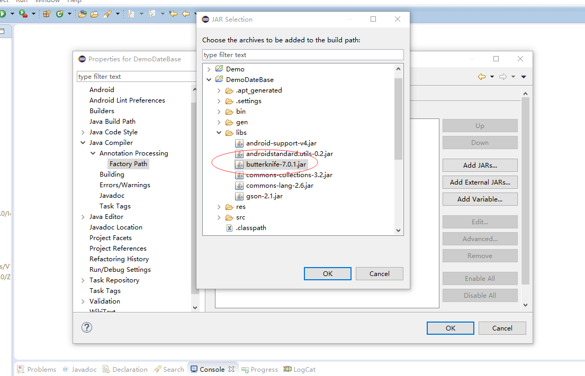The height and width of the screenshot is (376, 585).
Task: Click the Properties dialog back arrow icon
Action: click(482, 77)
